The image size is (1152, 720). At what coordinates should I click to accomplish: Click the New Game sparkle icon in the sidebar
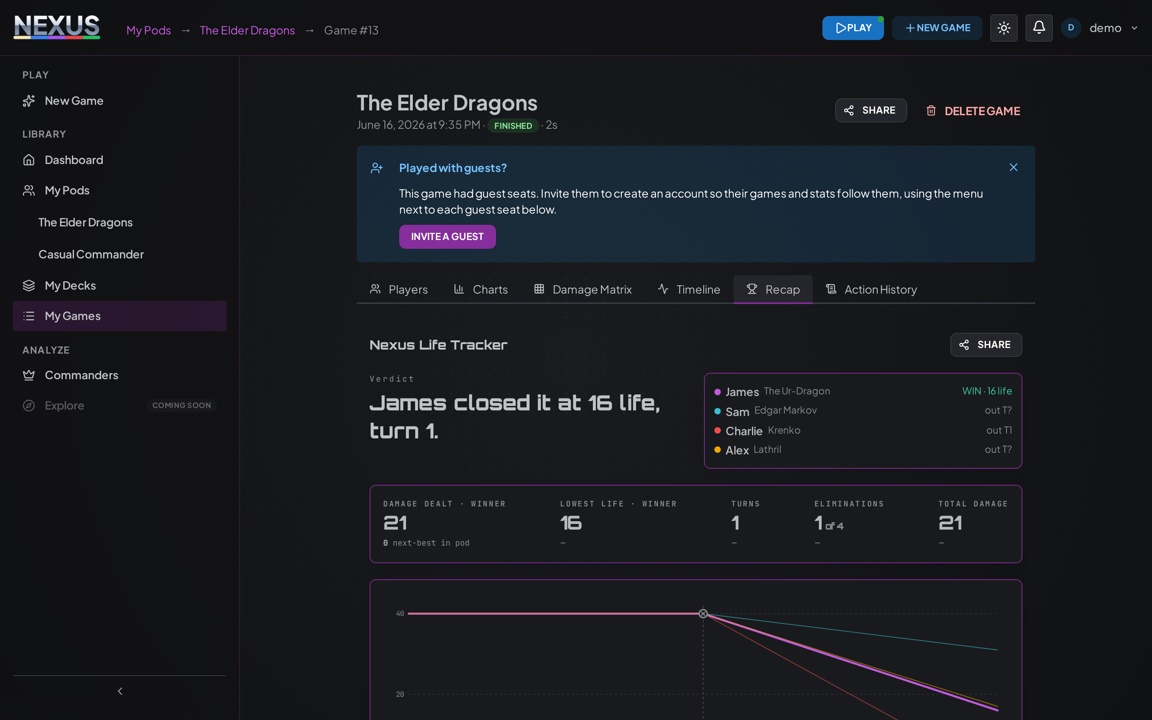pos(29,101)
